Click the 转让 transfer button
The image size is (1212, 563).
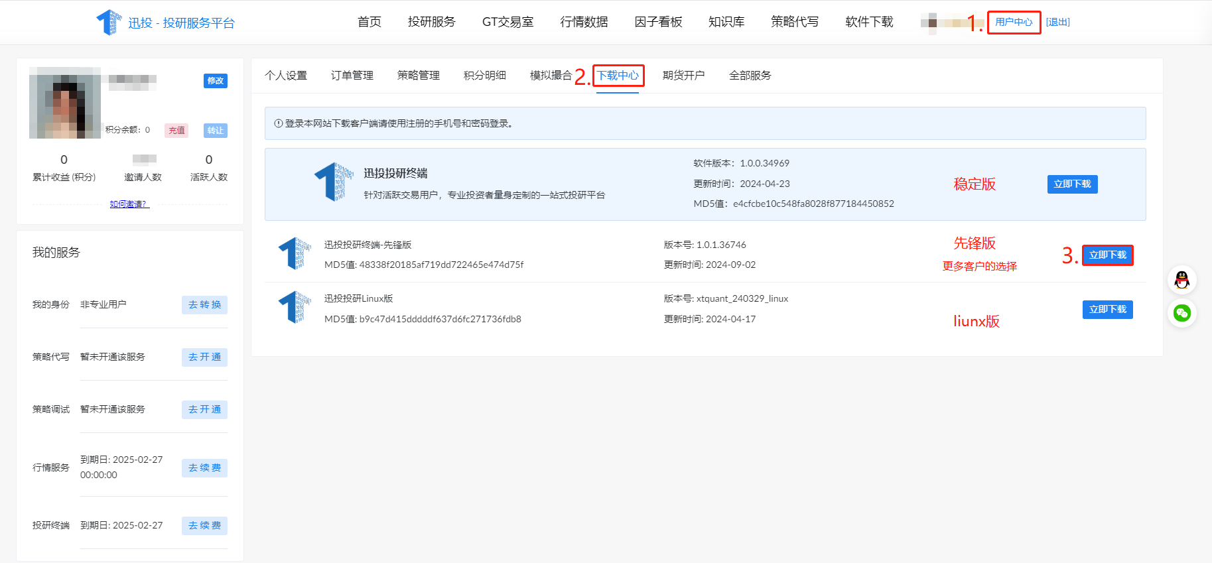216,131
